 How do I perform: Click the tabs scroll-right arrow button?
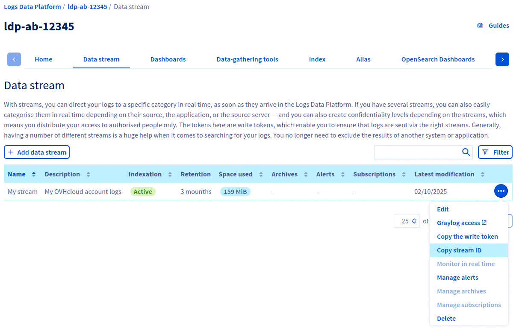(x=502, y=59)
